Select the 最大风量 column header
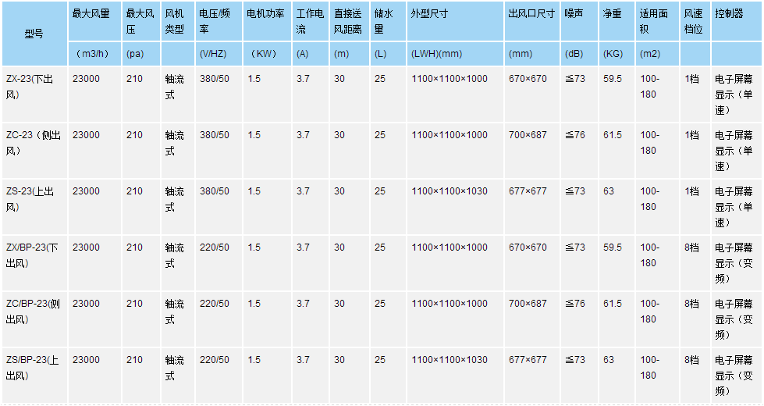This screenshot has height=406, width=764. 91,14
